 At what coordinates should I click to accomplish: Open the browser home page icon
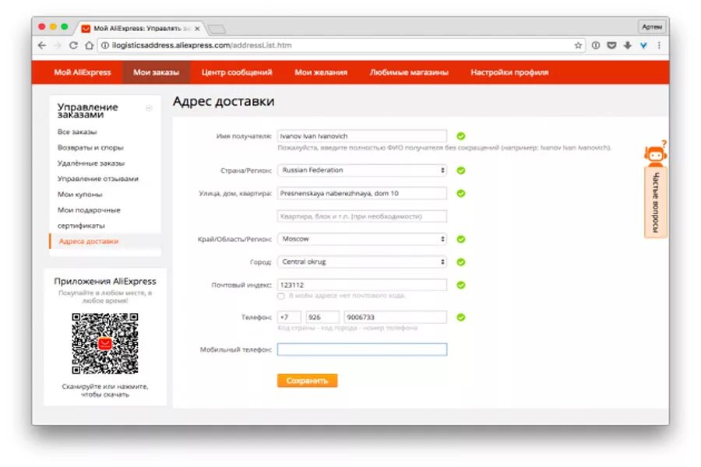coord(90,46)
